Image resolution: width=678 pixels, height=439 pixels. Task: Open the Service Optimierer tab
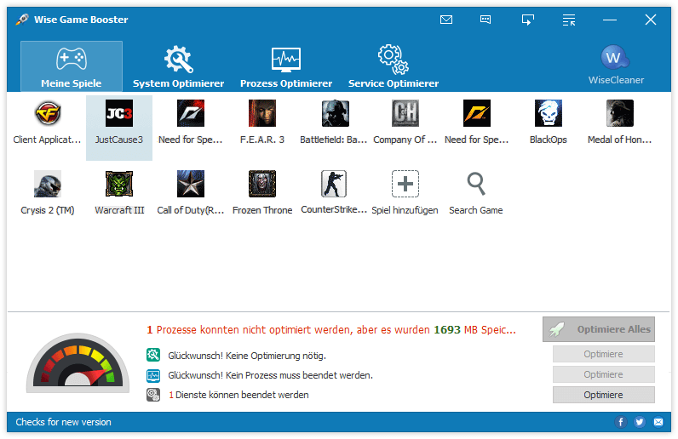point(394,66)
